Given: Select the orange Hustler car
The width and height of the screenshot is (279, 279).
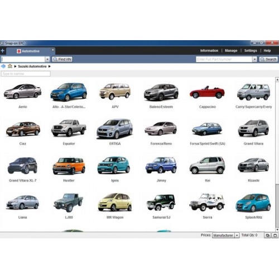Looking at the screenshot, I should (69, 166).
